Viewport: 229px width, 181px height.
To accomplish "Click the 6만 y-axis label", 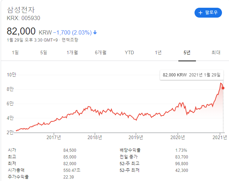I will [10, 104].
